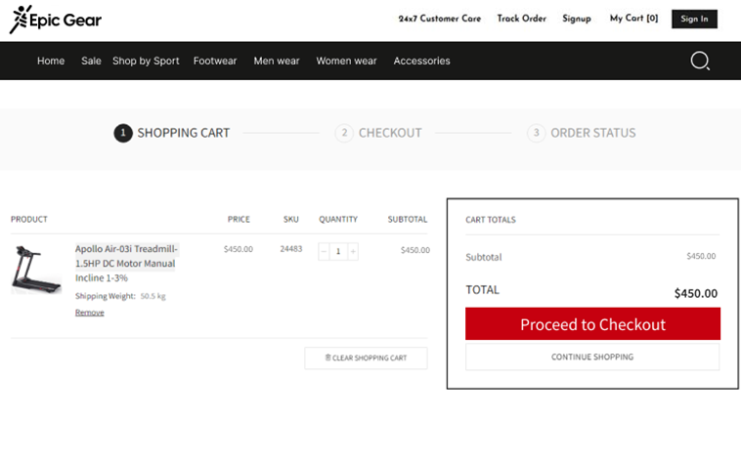Viewport: 741px width, 462px height.
Task: Remove the treadmill from the cart
Action: (89, 313)
